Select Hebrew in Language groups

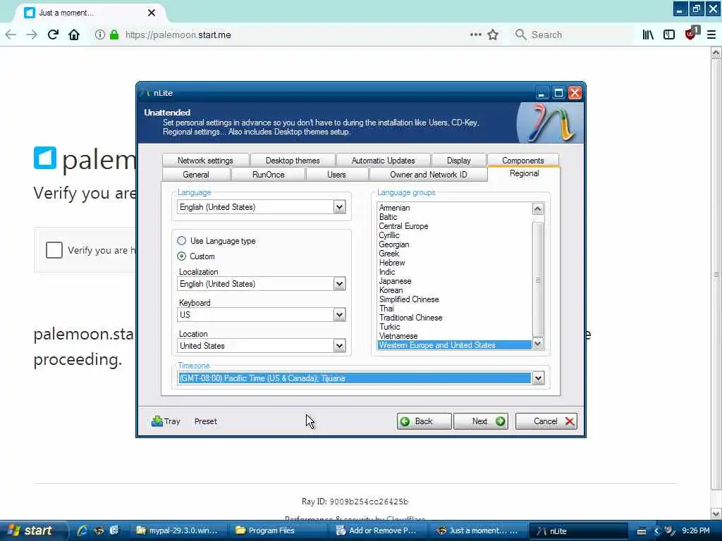coord(392,263)
